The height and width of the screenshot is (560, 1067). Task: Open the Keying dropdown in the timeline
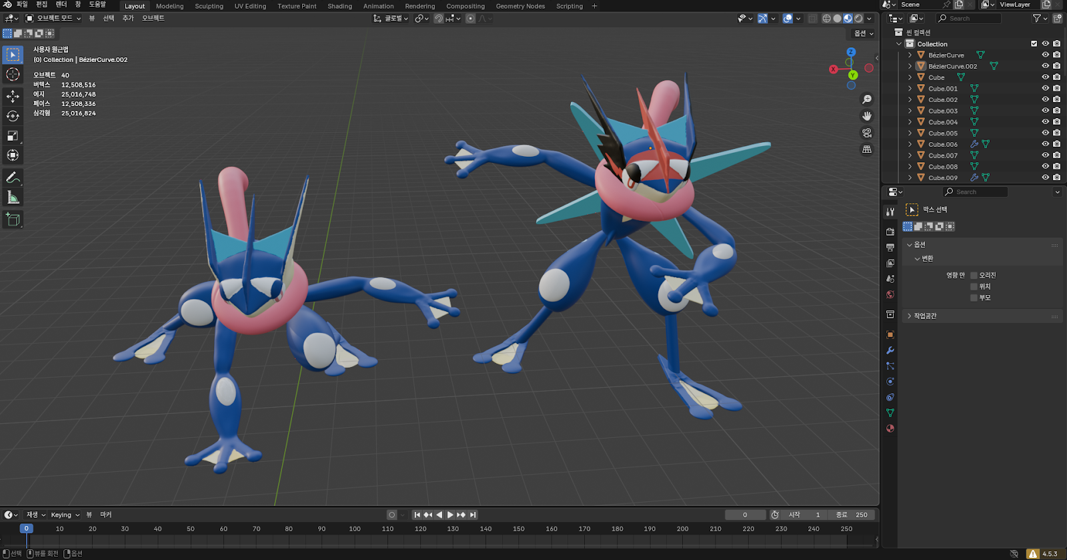[65, 515]
